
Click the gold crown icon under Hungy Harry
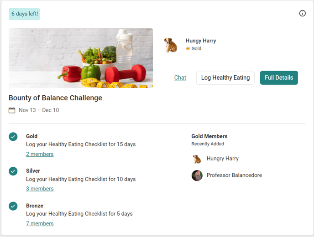tap(188, 49)
